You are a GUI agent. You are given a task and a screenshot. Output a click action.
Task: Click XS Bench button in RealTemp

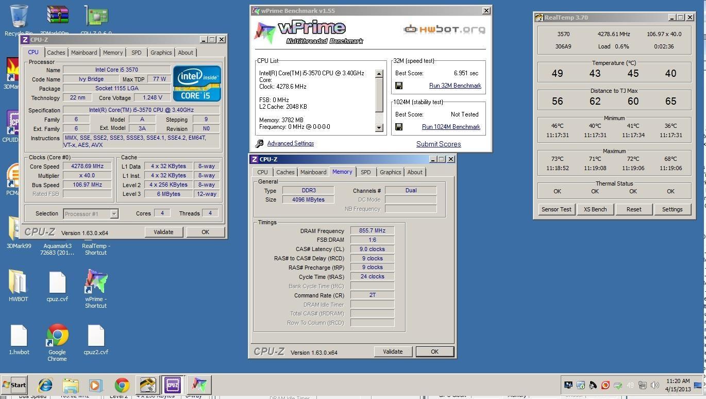point(595,209)
